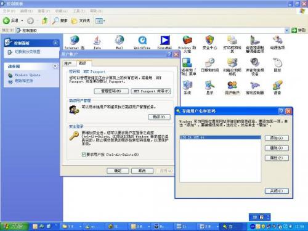Click the .NET Passport Wizard button
308x231 pixels.
point(151,91)
